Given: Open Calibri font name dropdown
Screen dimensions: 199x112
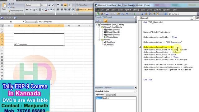Looking at the screenshot, I should point(39,5).
